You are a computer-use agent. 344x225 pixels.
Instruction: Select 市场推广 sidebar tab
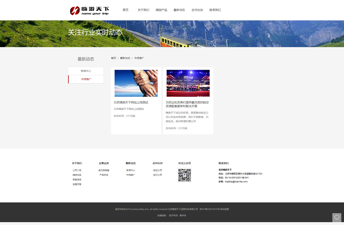[86, 79]
